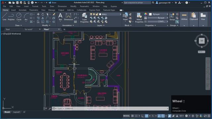Click the Undo arrow icon
The height and width of the screenshot is (119, 212).
pyautogui.click(x=36, y=3)
